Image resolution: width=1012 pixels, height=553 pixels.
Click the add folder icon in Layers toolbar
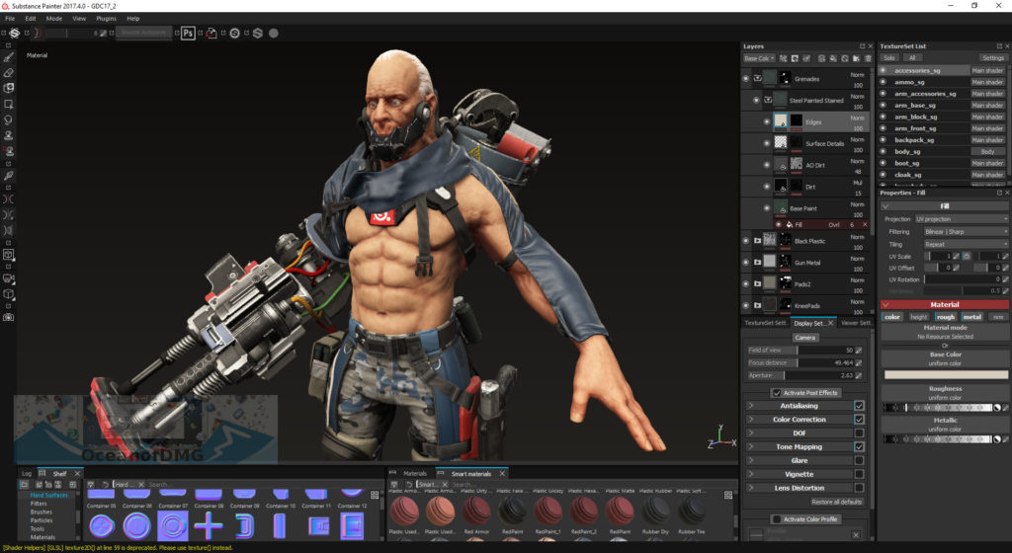tap(857, 58)
